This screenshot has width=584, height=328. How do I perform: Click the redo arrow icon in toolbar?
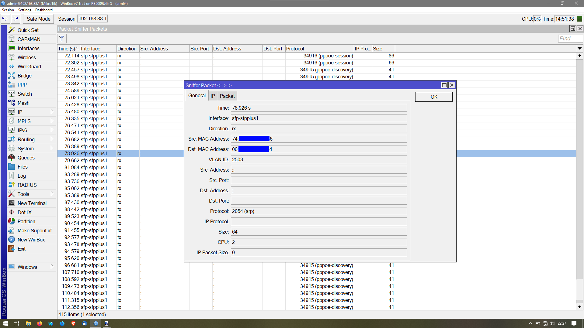pos(16,19)
